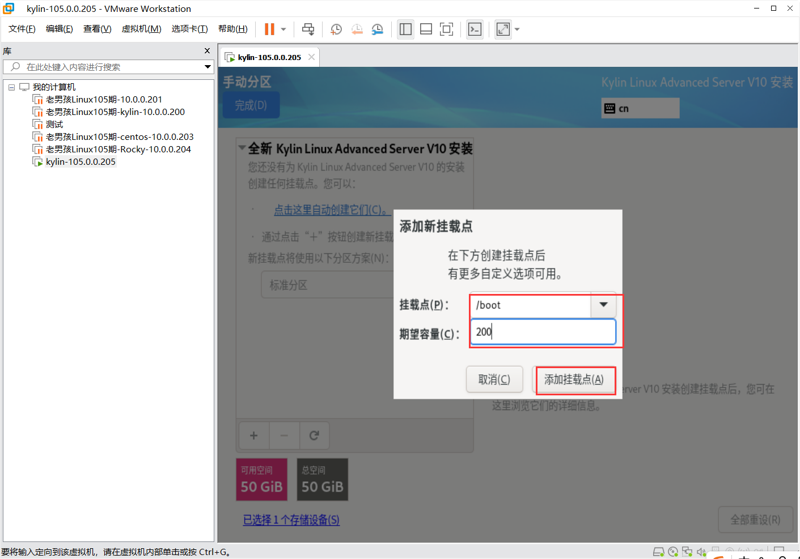Screen dimensions: 800x559
Task: Click the plus add mount point button
Action: tap(253, 436)
